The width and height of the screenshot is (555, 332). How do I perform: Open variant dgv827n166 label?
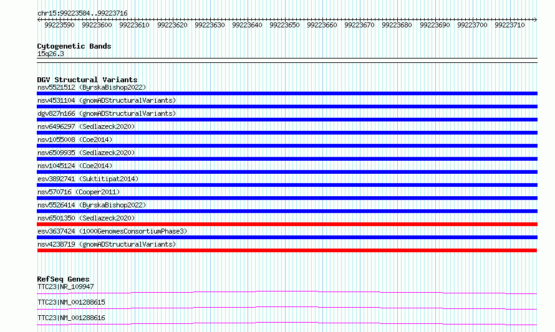pyautogui.click(x=107, y=113)
